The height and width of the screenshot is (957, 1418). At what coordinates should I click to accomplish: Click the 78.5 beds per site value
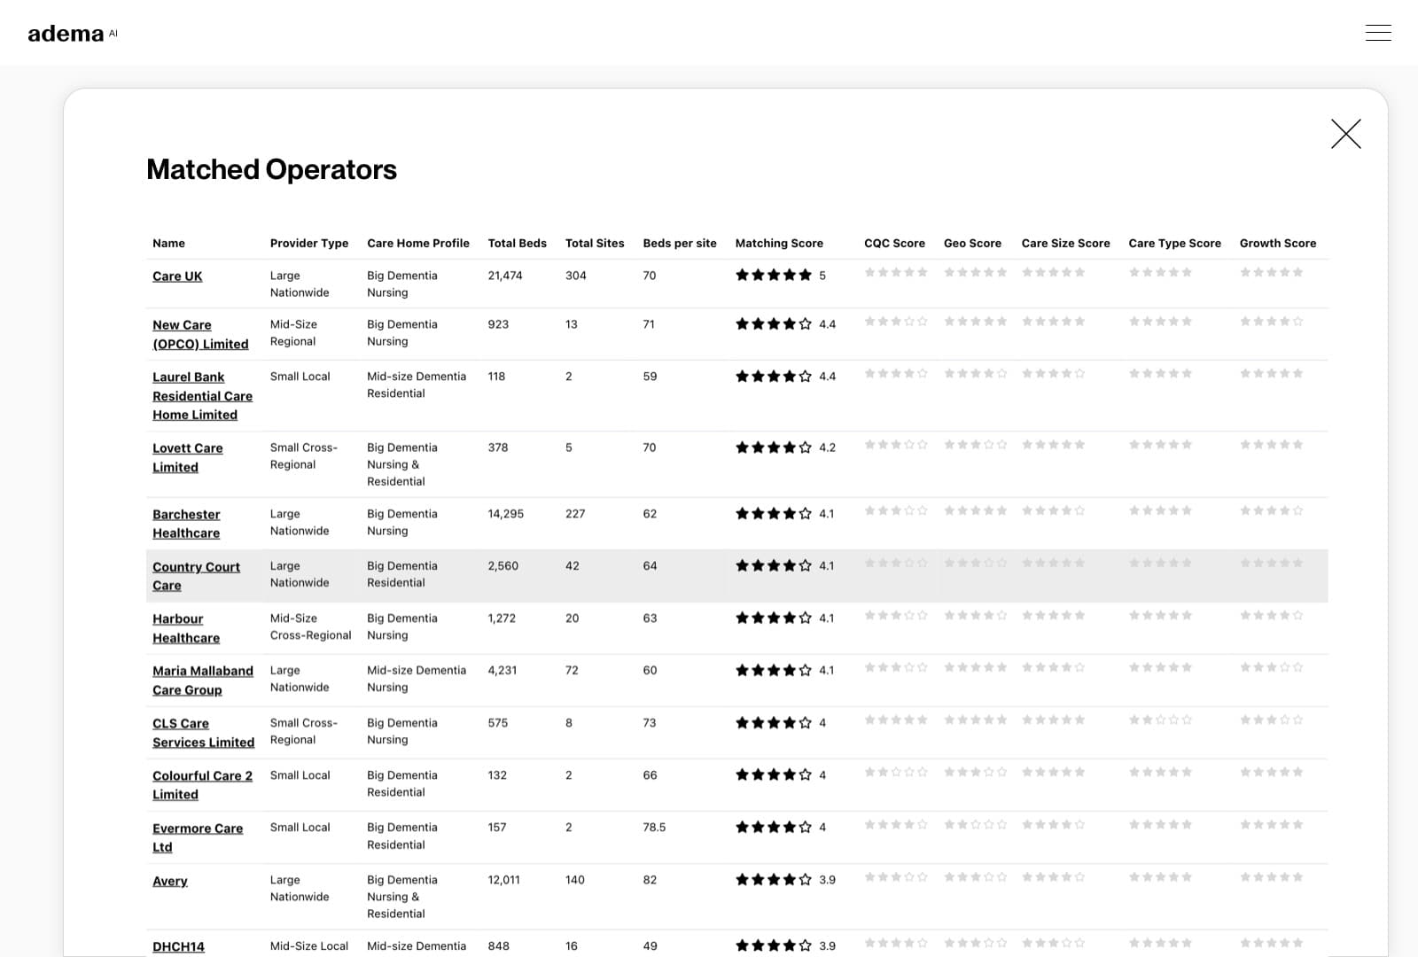(654, 828)
